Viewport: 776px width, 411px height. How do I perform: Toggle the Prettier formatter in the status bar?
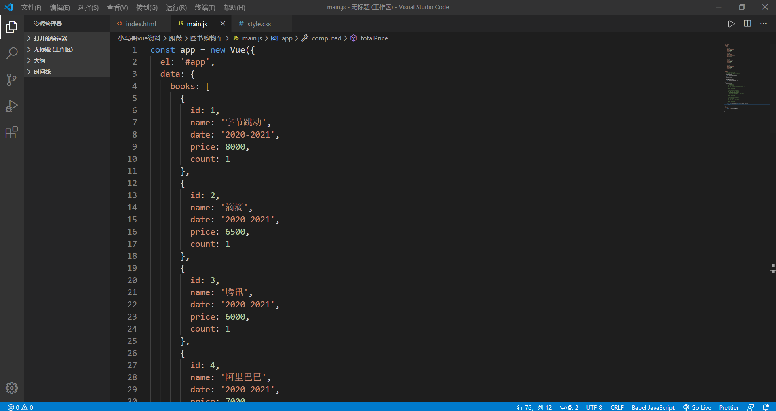click(x=729, y=407)
